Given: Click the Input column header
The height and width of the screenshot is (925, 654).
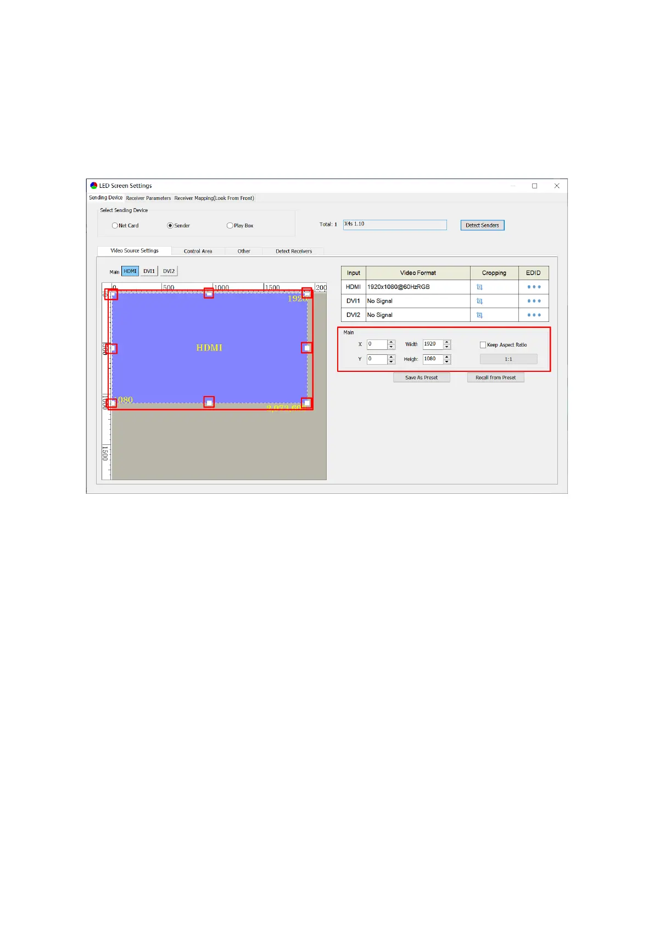Looking at the screenshot, I should click(354, 273).
